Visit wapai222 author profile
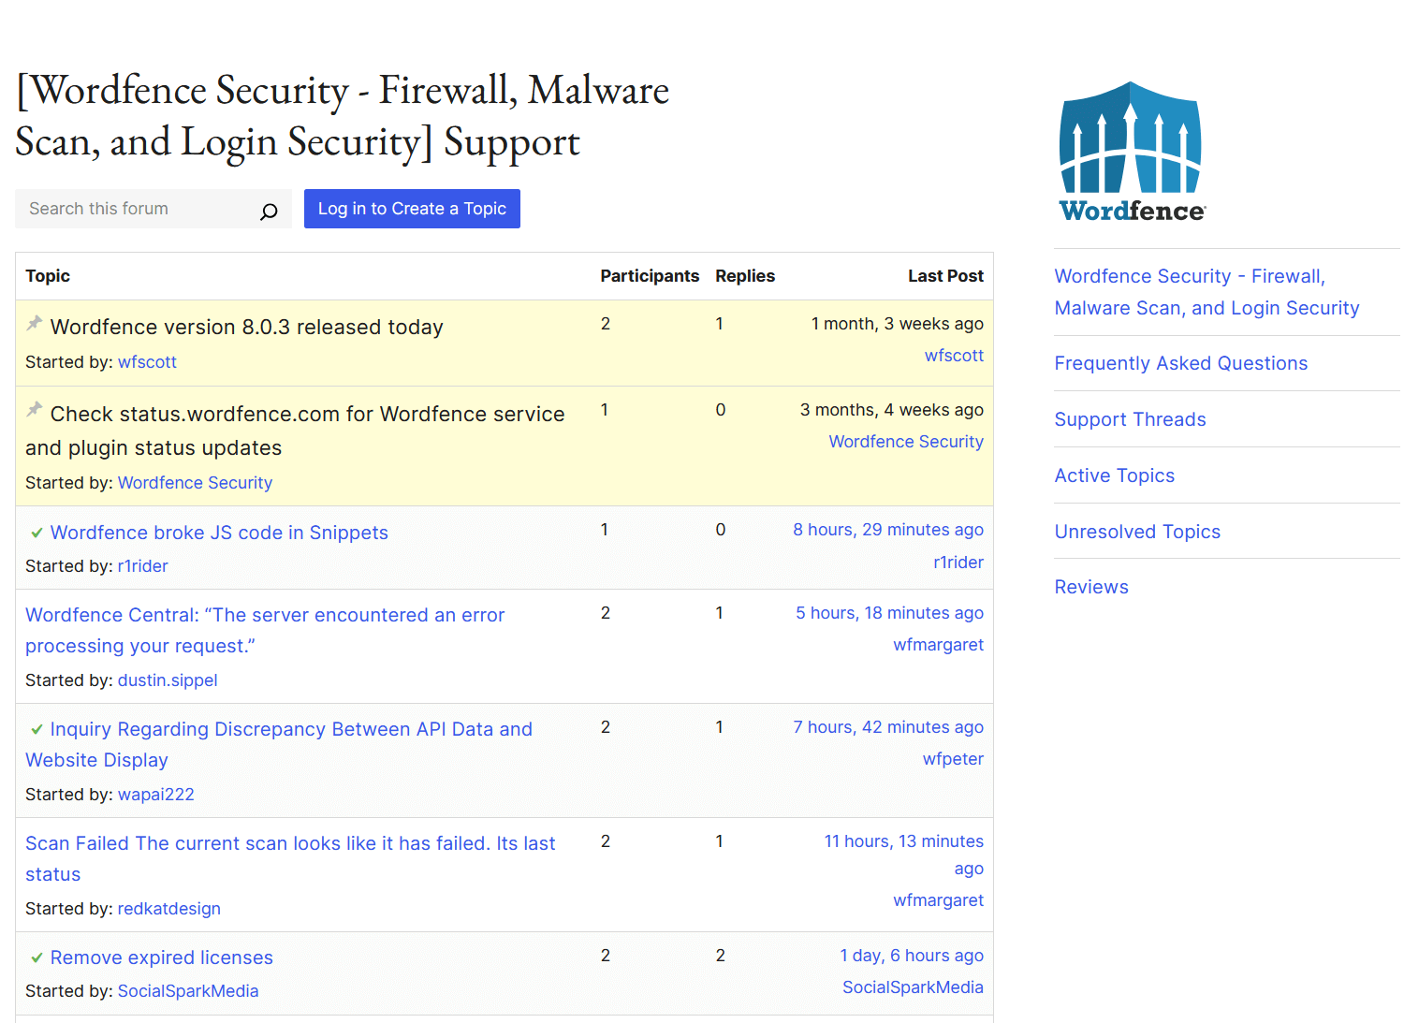The width and height of the screenshot is (1404, 1023). 156,795
